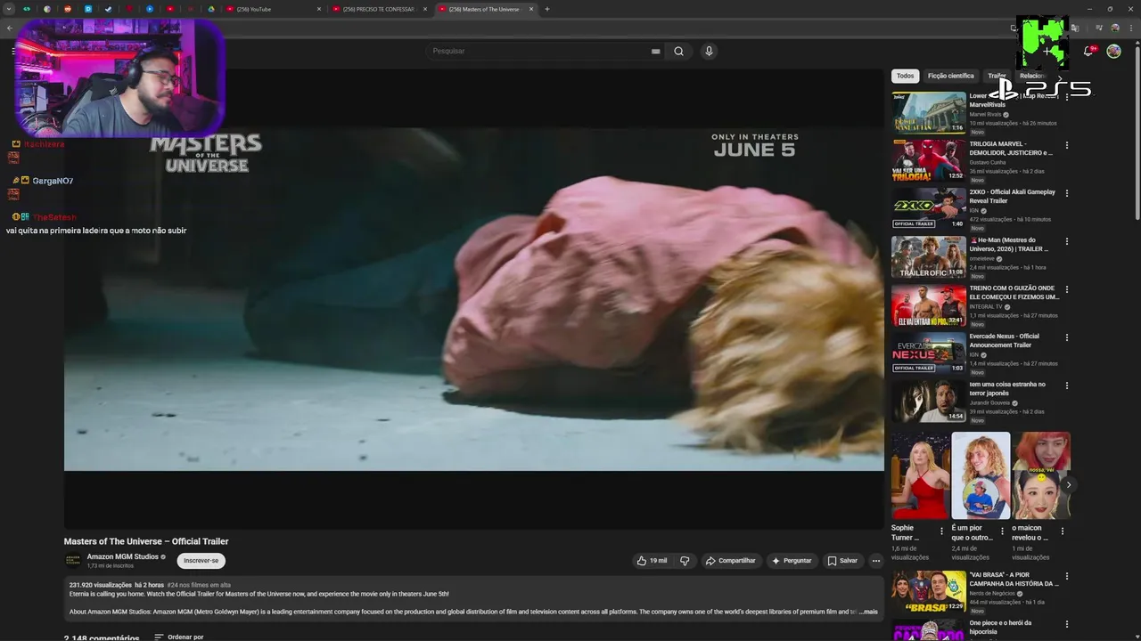This screenshot has width=1141, height=641.
Task: Open He-Man TRAILER OFICIAL thumbnail
Action: coord(929,256)
